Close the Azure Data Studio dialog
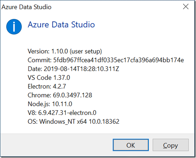This screenshot has width=196, height=158. tap(186, 7)
